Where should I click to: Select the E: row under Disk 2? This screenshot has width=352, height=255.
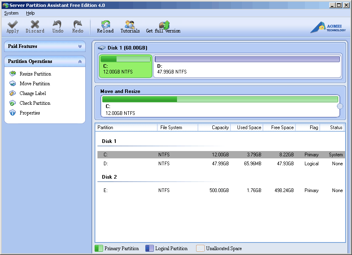221,190
